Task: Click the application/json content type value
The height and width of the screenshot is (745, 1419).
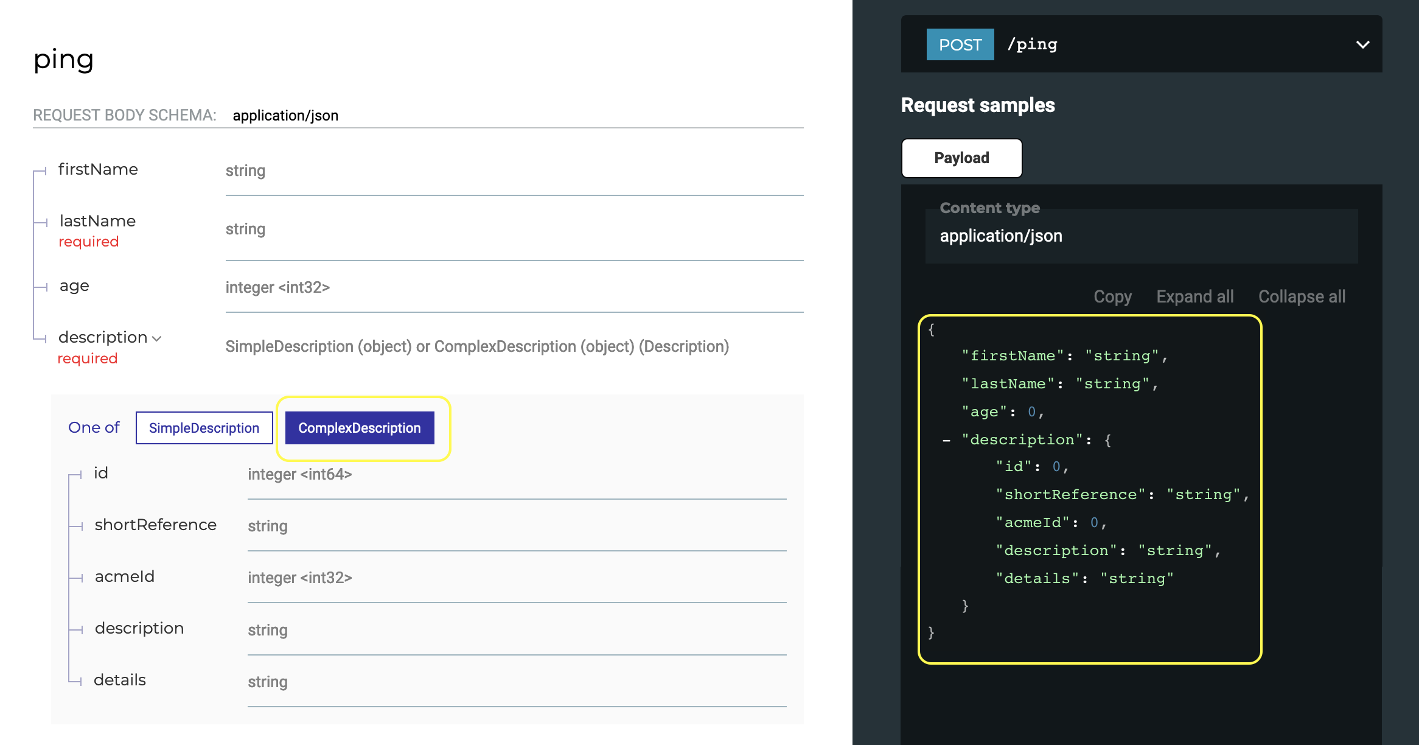Action: pyautogui.click(x=1001, y=236)
